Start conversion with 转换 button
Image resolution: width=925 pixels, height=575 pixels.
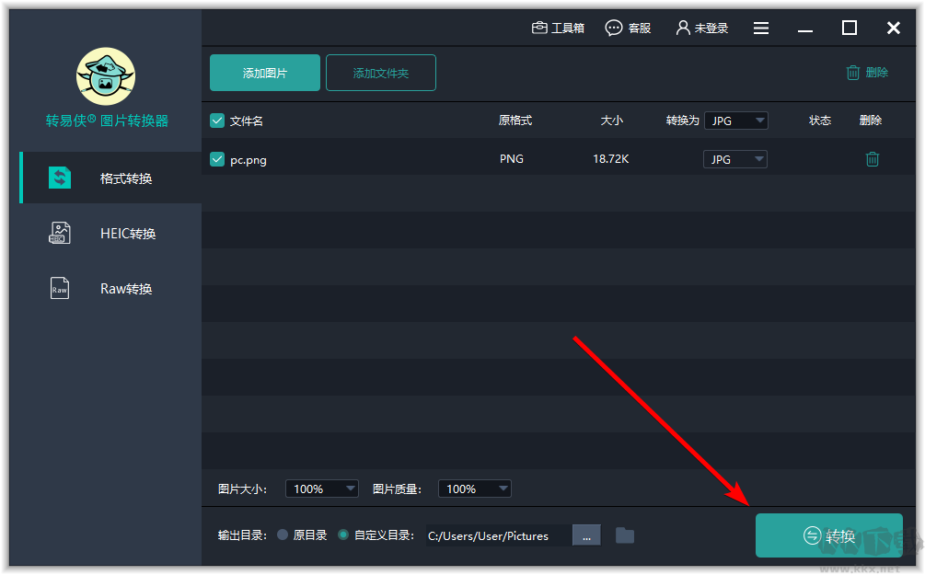coord(829,535)
